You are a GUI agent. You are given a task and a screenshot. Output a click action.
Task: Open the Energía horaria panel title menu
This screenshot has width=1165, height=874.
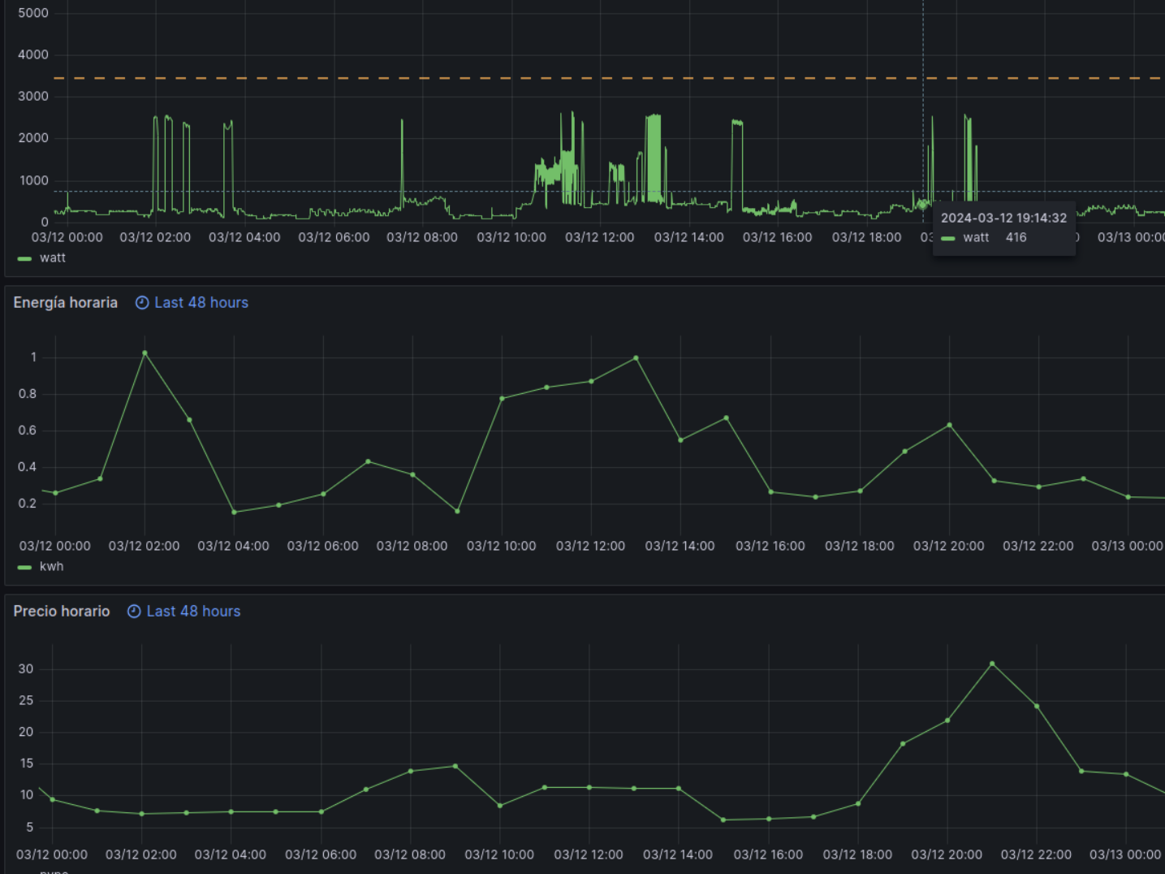65,303
